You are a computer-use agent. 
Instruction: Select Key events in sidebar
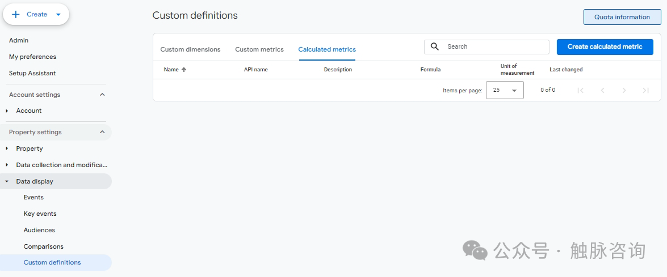[40, 214]
